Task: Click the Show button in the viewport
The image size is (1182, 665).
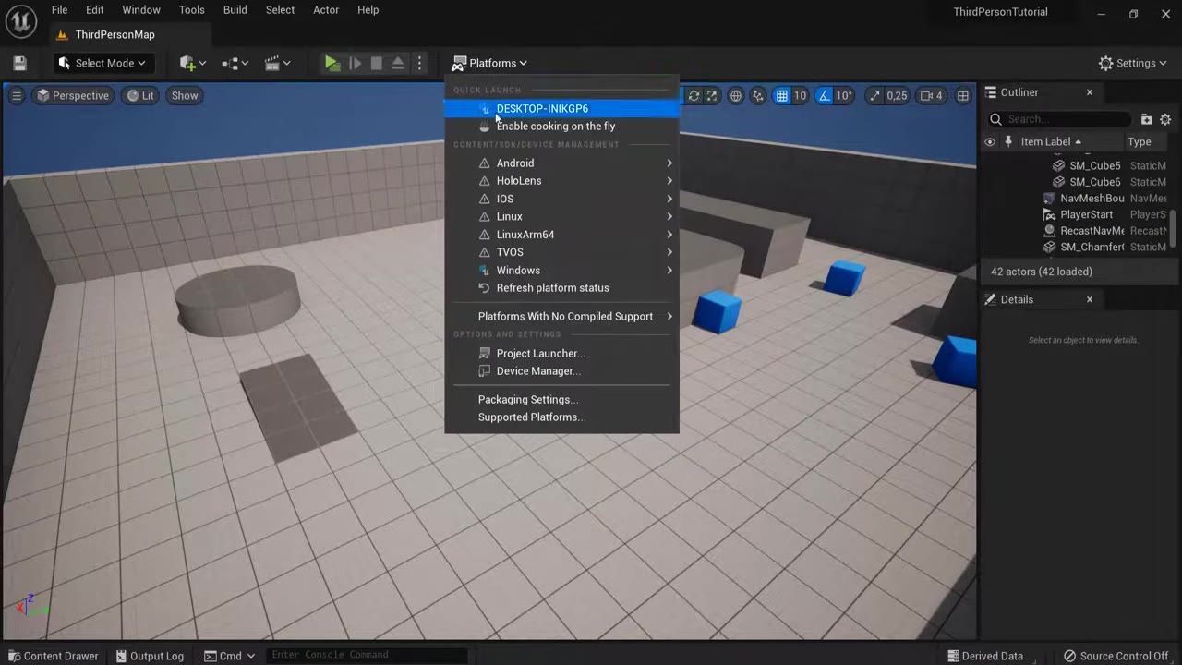Action: pyautogui.click(x=185, y=95)
